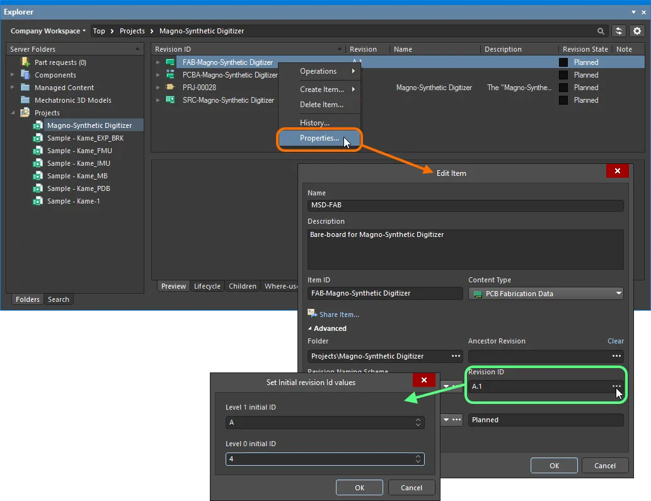Click the Revision ID ellipsis button
The image size is (651, 501).
(x=616, y=386)
